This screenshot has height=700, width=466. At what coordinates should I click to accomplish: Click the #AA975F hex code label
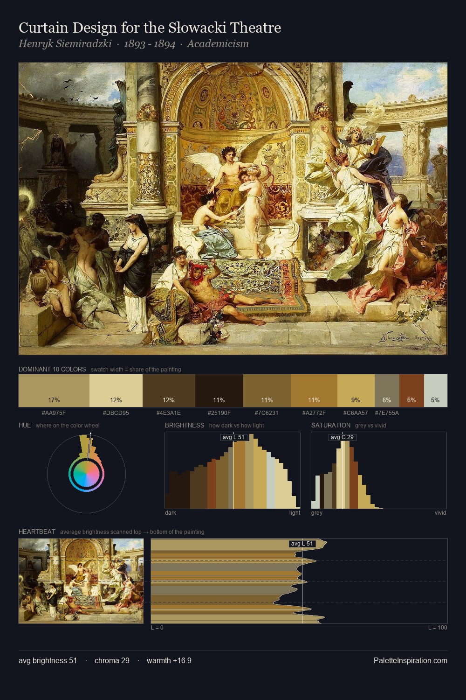(x=54, y=413)
